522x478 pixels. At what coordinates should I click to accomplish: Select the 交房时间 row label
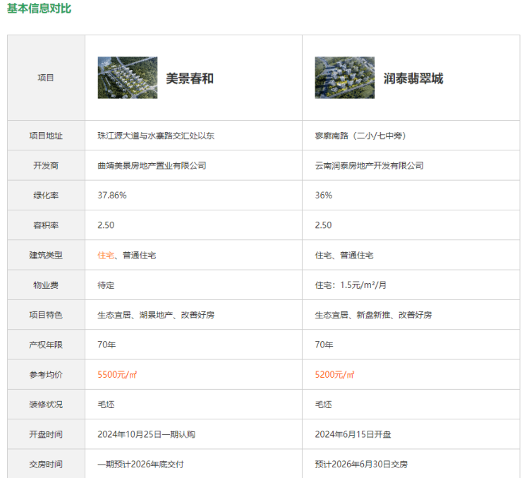point(46,465)
